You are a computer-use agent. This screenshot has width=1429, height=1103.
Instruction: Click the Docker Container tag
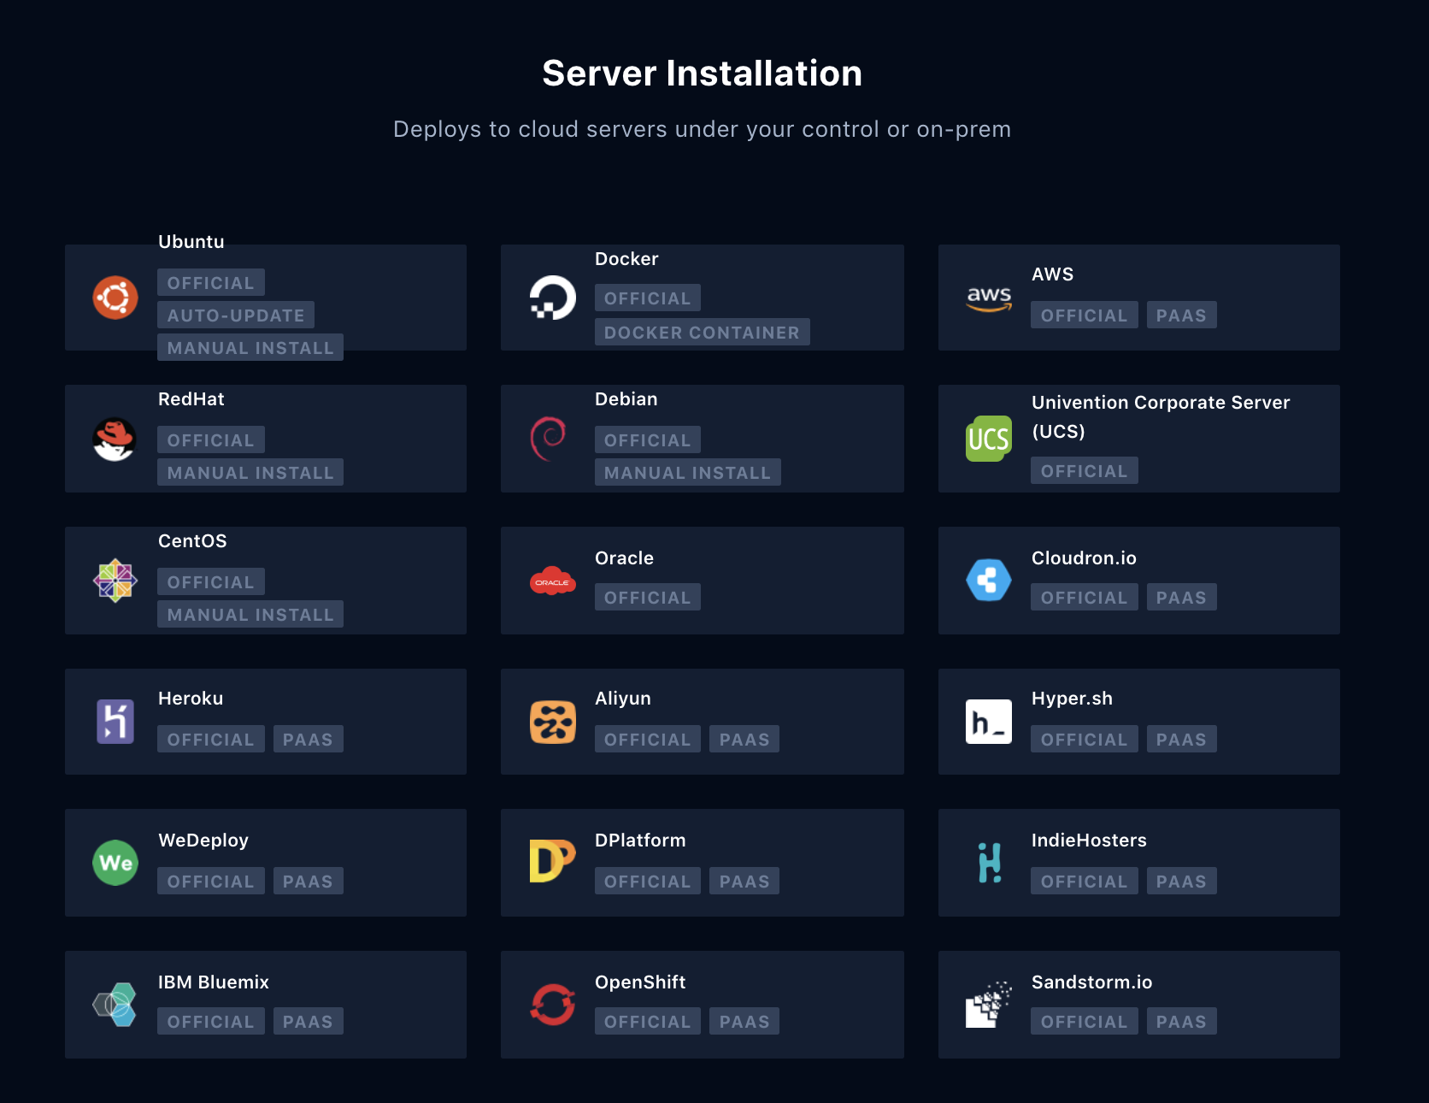[702, 333]
